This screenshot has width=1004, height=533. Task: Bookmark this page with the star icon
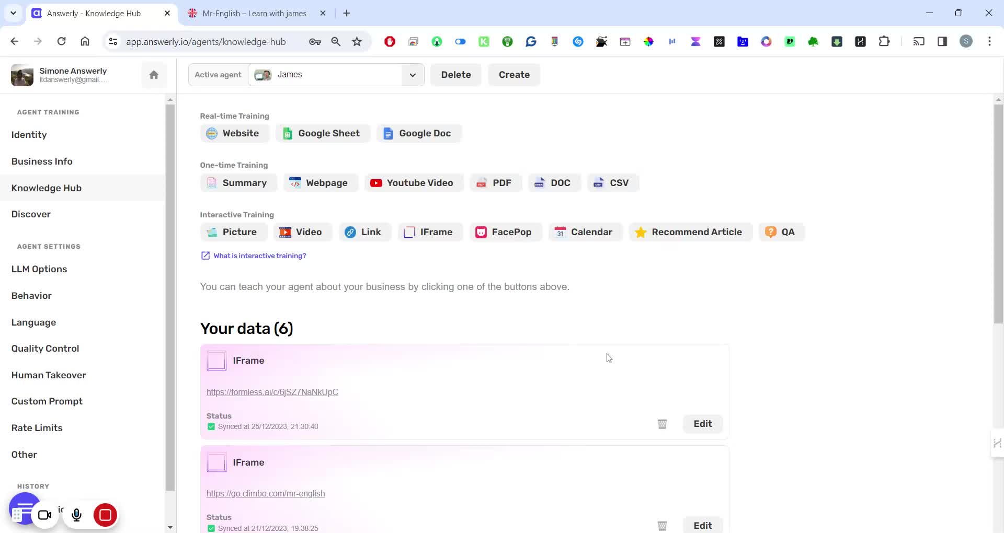(357, 42)
